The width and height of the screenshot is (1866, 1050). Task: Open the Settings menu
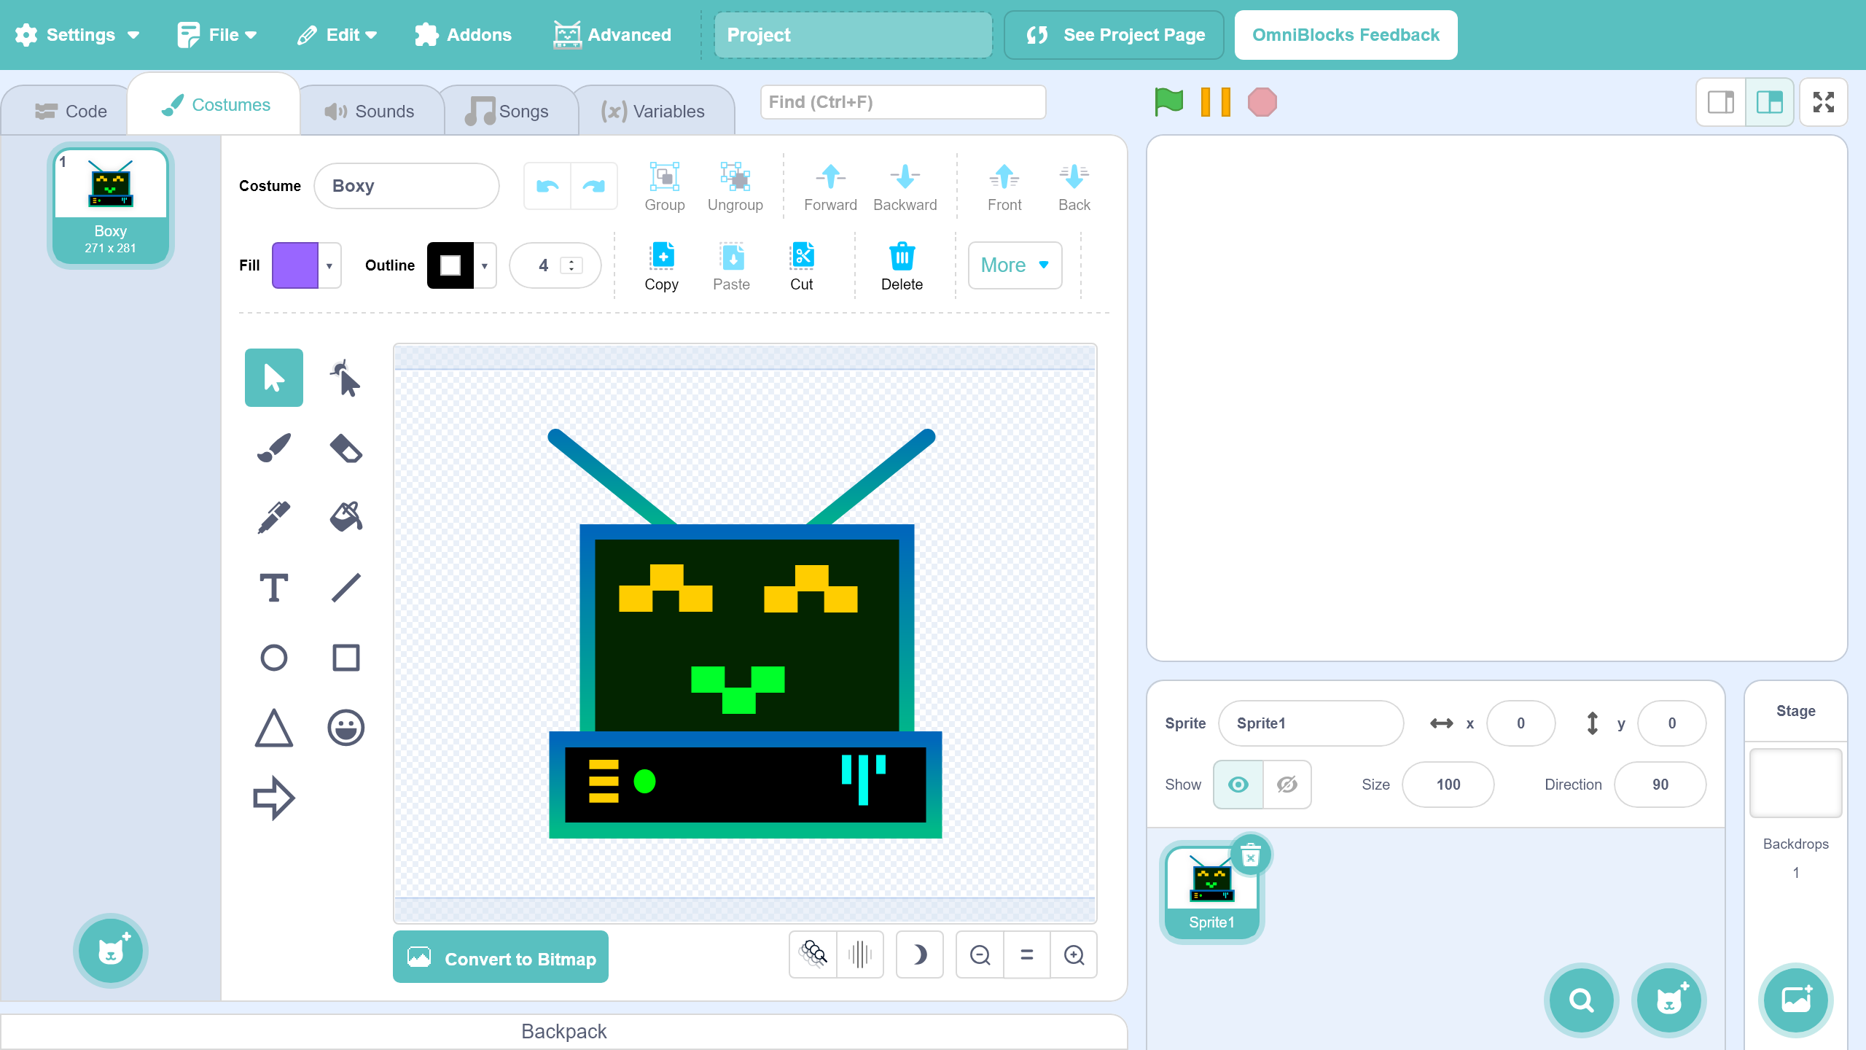[x=77, y=35]
